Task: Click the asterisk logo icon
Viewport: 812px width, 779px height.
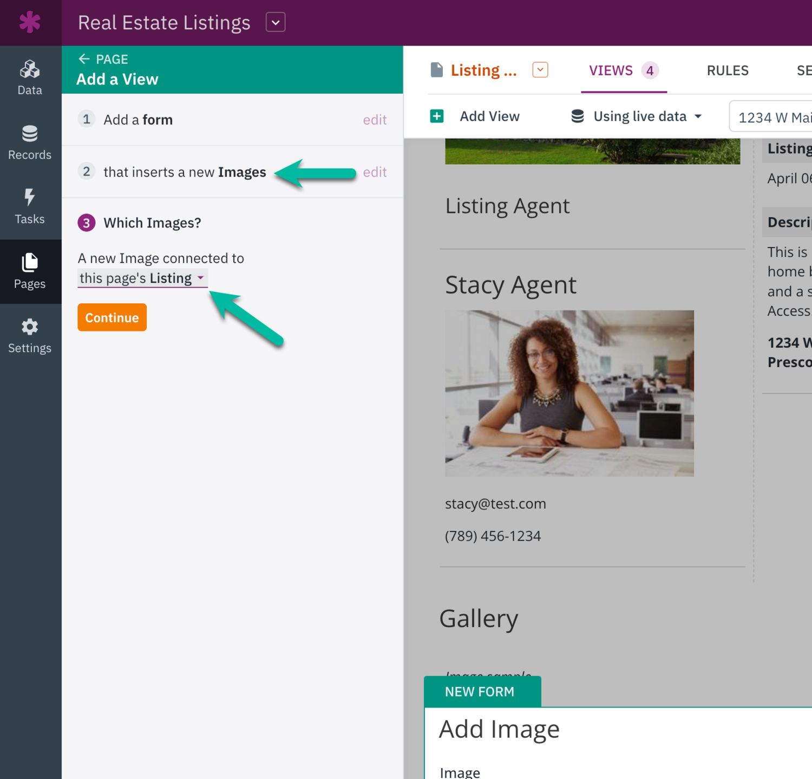Action: coord(30,22)
